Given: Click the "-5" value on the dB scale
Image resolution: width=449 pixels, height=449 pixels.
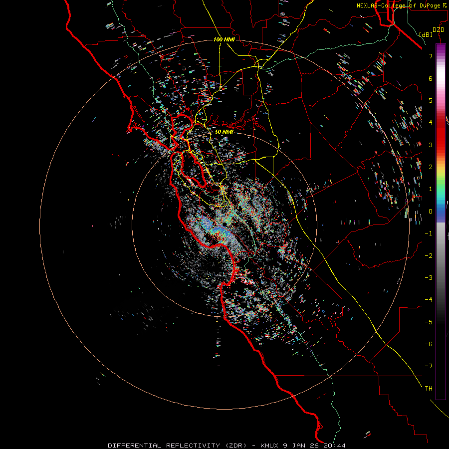Looking at the screenshot, I should 429,322.
